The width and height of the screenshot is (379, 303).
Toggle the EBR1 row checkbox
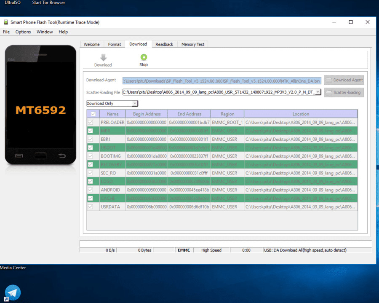[x=91, y=139]
